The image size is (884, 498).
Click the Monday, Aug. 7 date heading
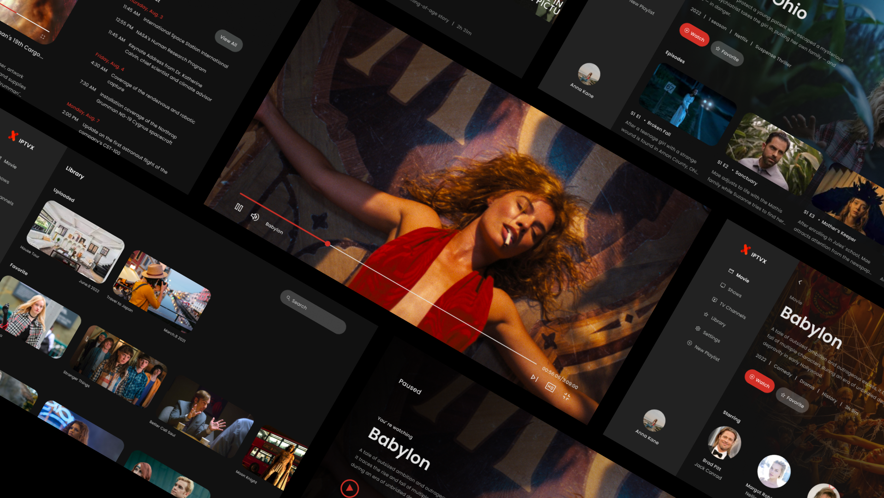pyautogui.click(x=83, y=112)
